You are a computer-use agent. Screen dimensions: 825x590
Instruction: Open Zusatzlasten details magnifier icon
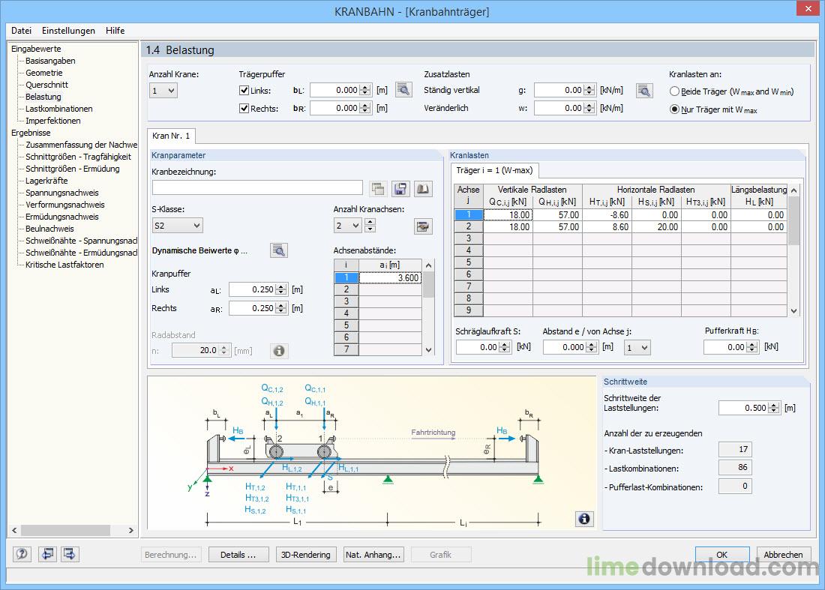coord(644,91)
